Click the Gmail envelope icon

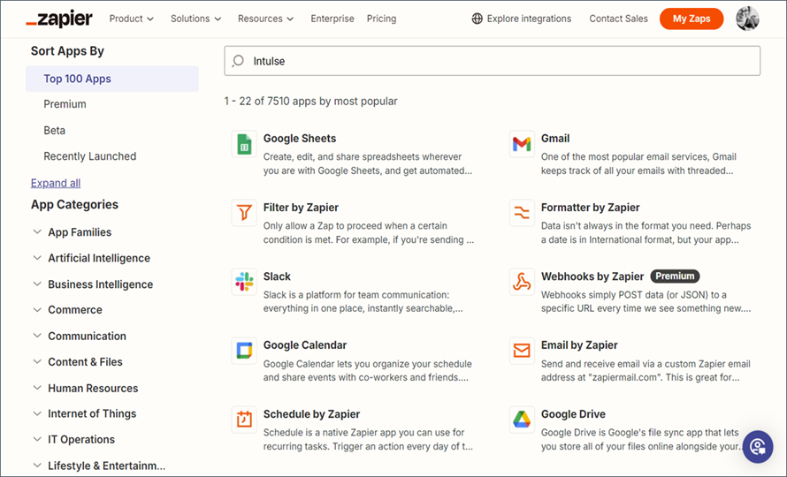tap(522, 144)
